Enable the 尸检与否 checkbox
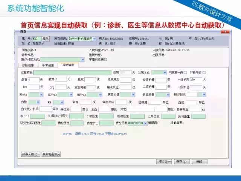This screenshot has width=241, height=181. 204,72
